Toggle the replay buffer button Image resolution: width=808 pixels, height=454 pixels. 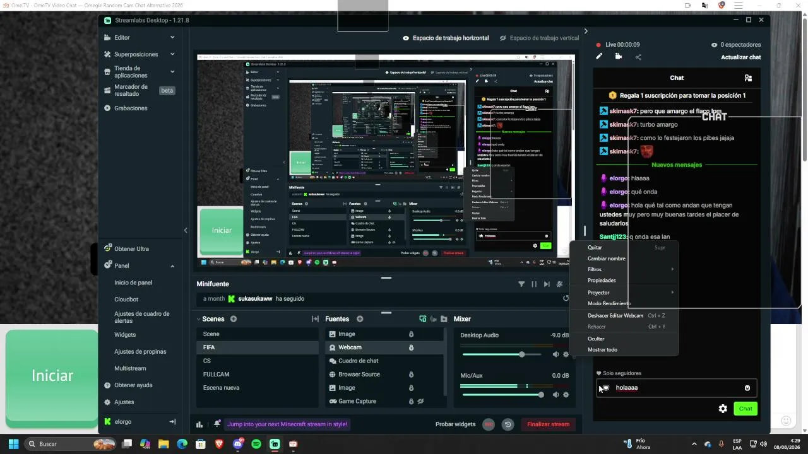click(508, 424)
